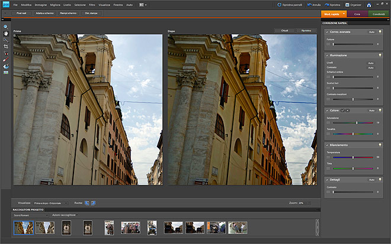Image resolution: width=391 pixels, height=244 pixels.
Task: Collapse the Correz. avanzata section
Action: 327,32
